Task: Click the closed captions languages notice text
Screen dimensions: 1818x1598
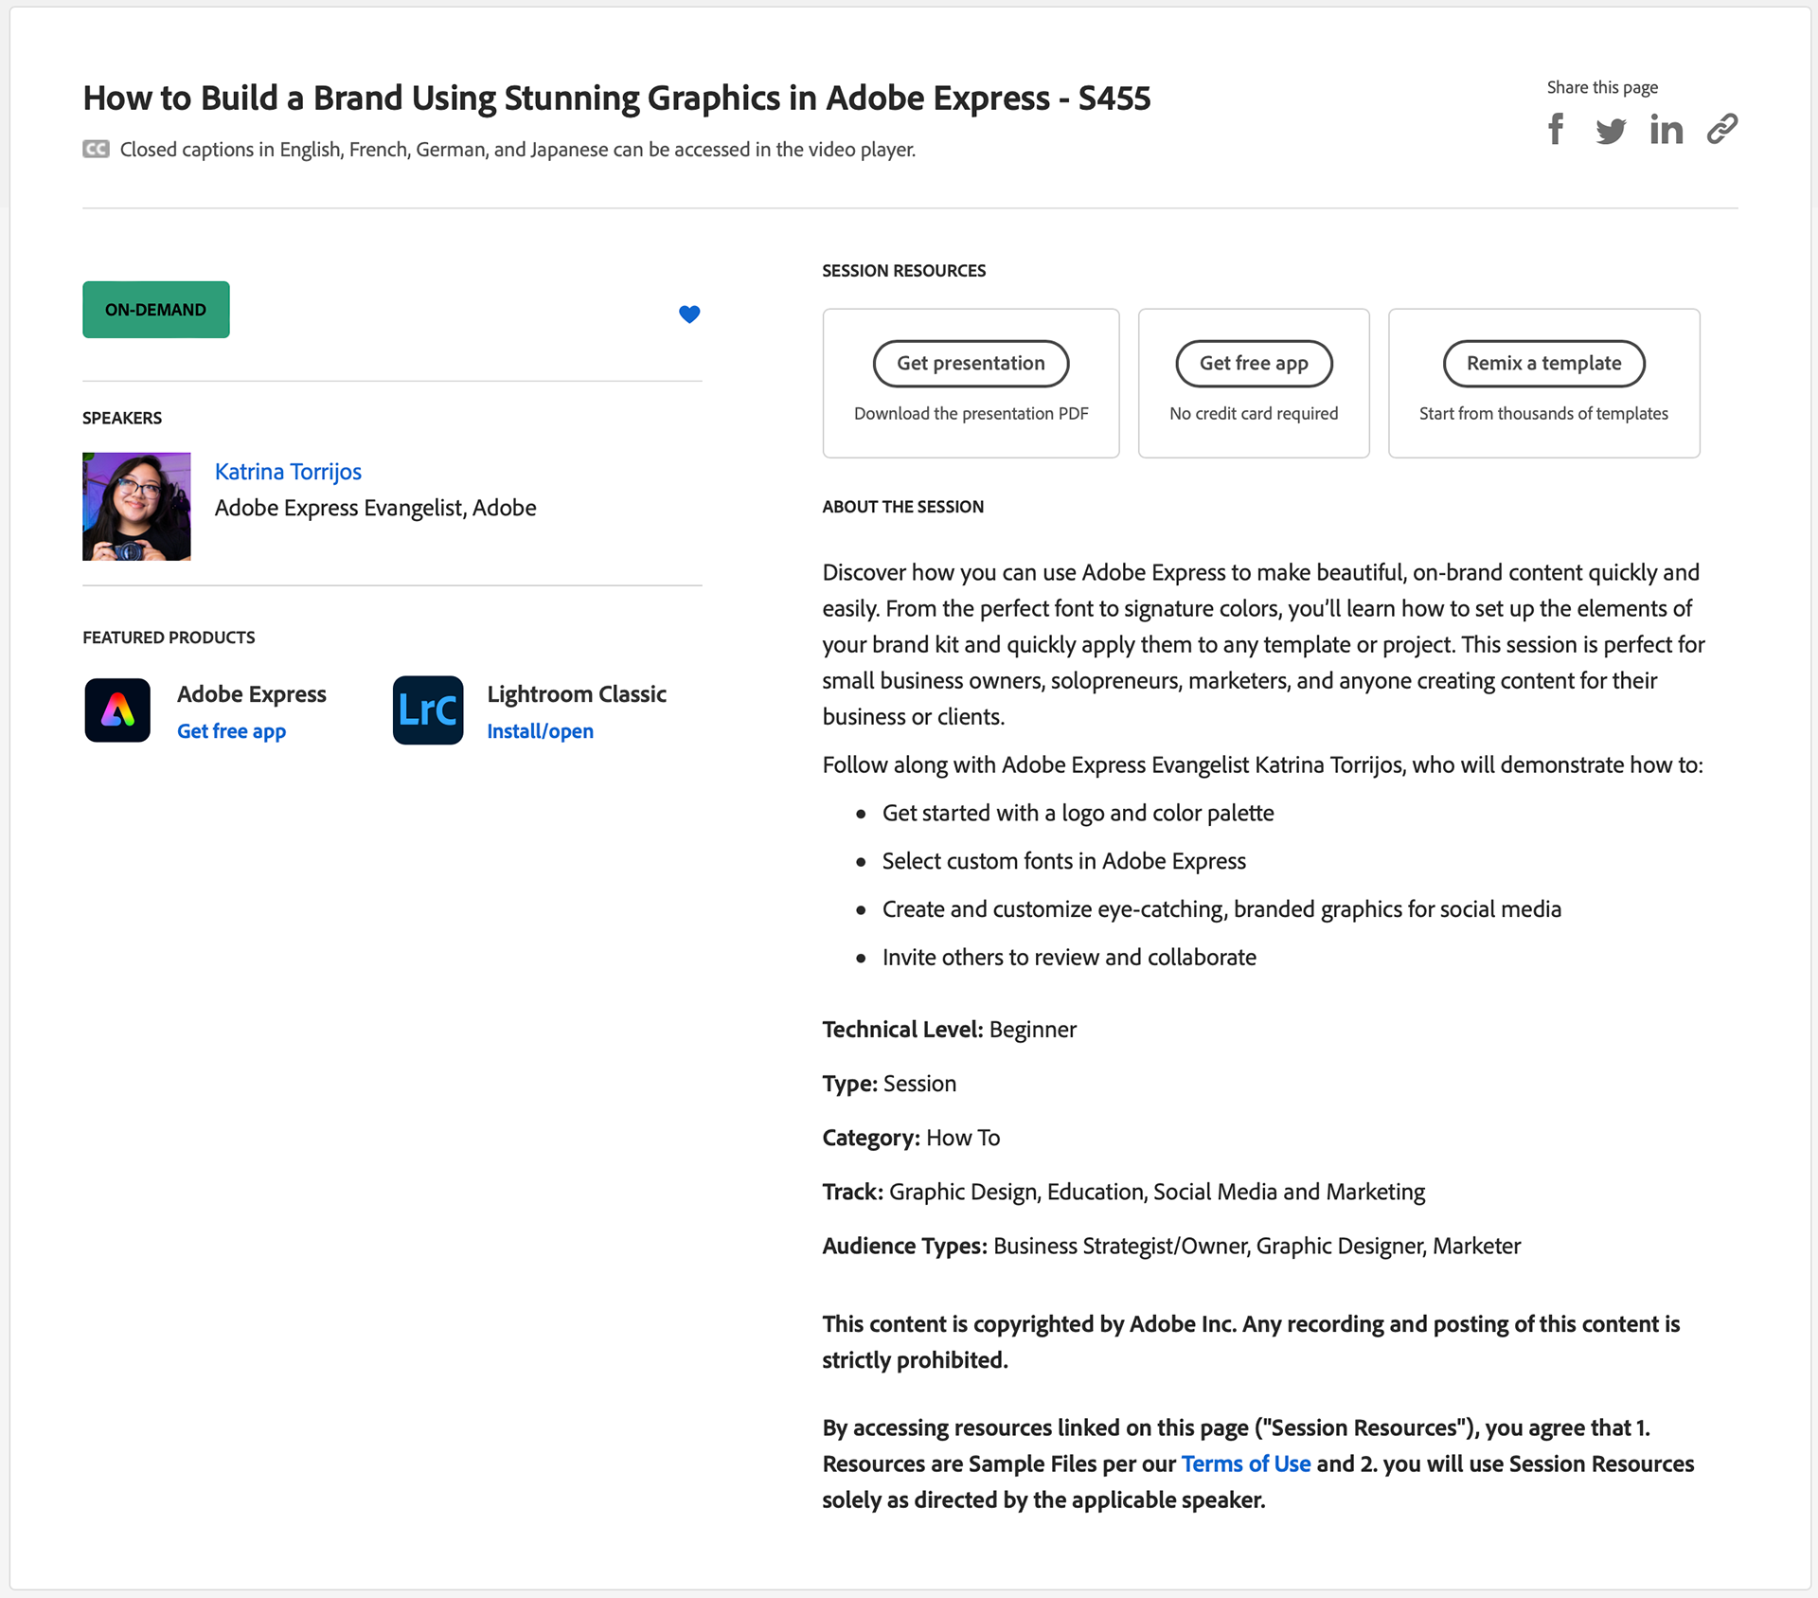Action: pos(518,150)
